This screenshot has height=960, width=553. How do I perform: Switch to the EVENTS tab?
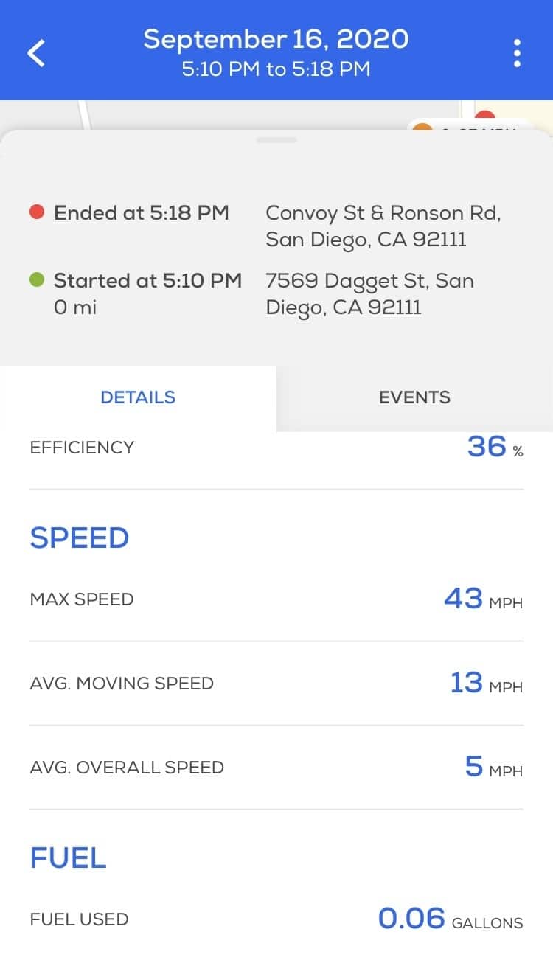click(414, 397)
